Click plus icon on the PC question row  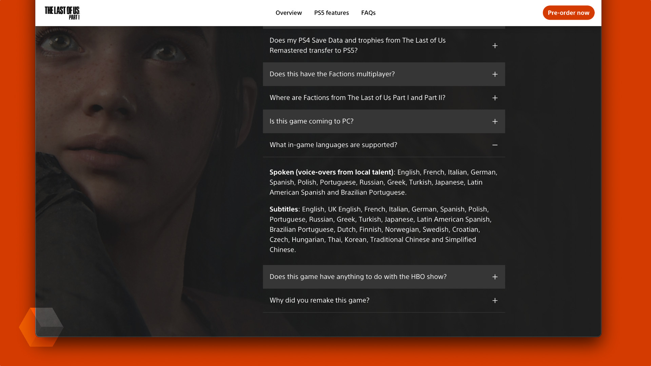click(495, 121)
